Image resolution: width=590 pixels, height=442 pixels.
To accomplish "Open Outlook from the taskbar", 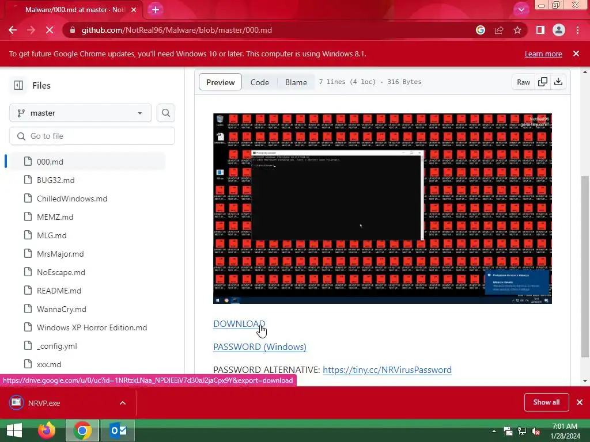I will click(118, 430).
